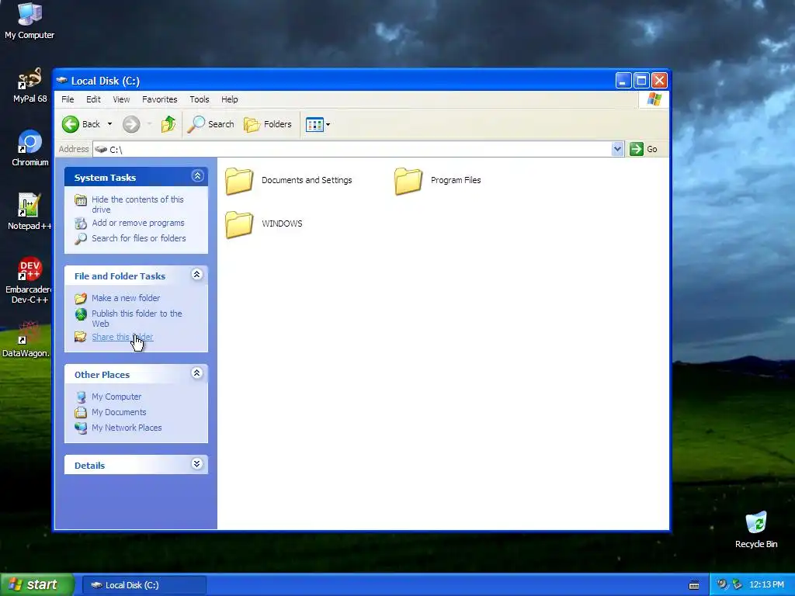Click the My Network Places icon
795x596 pixels.
click(x=81, y=428)
